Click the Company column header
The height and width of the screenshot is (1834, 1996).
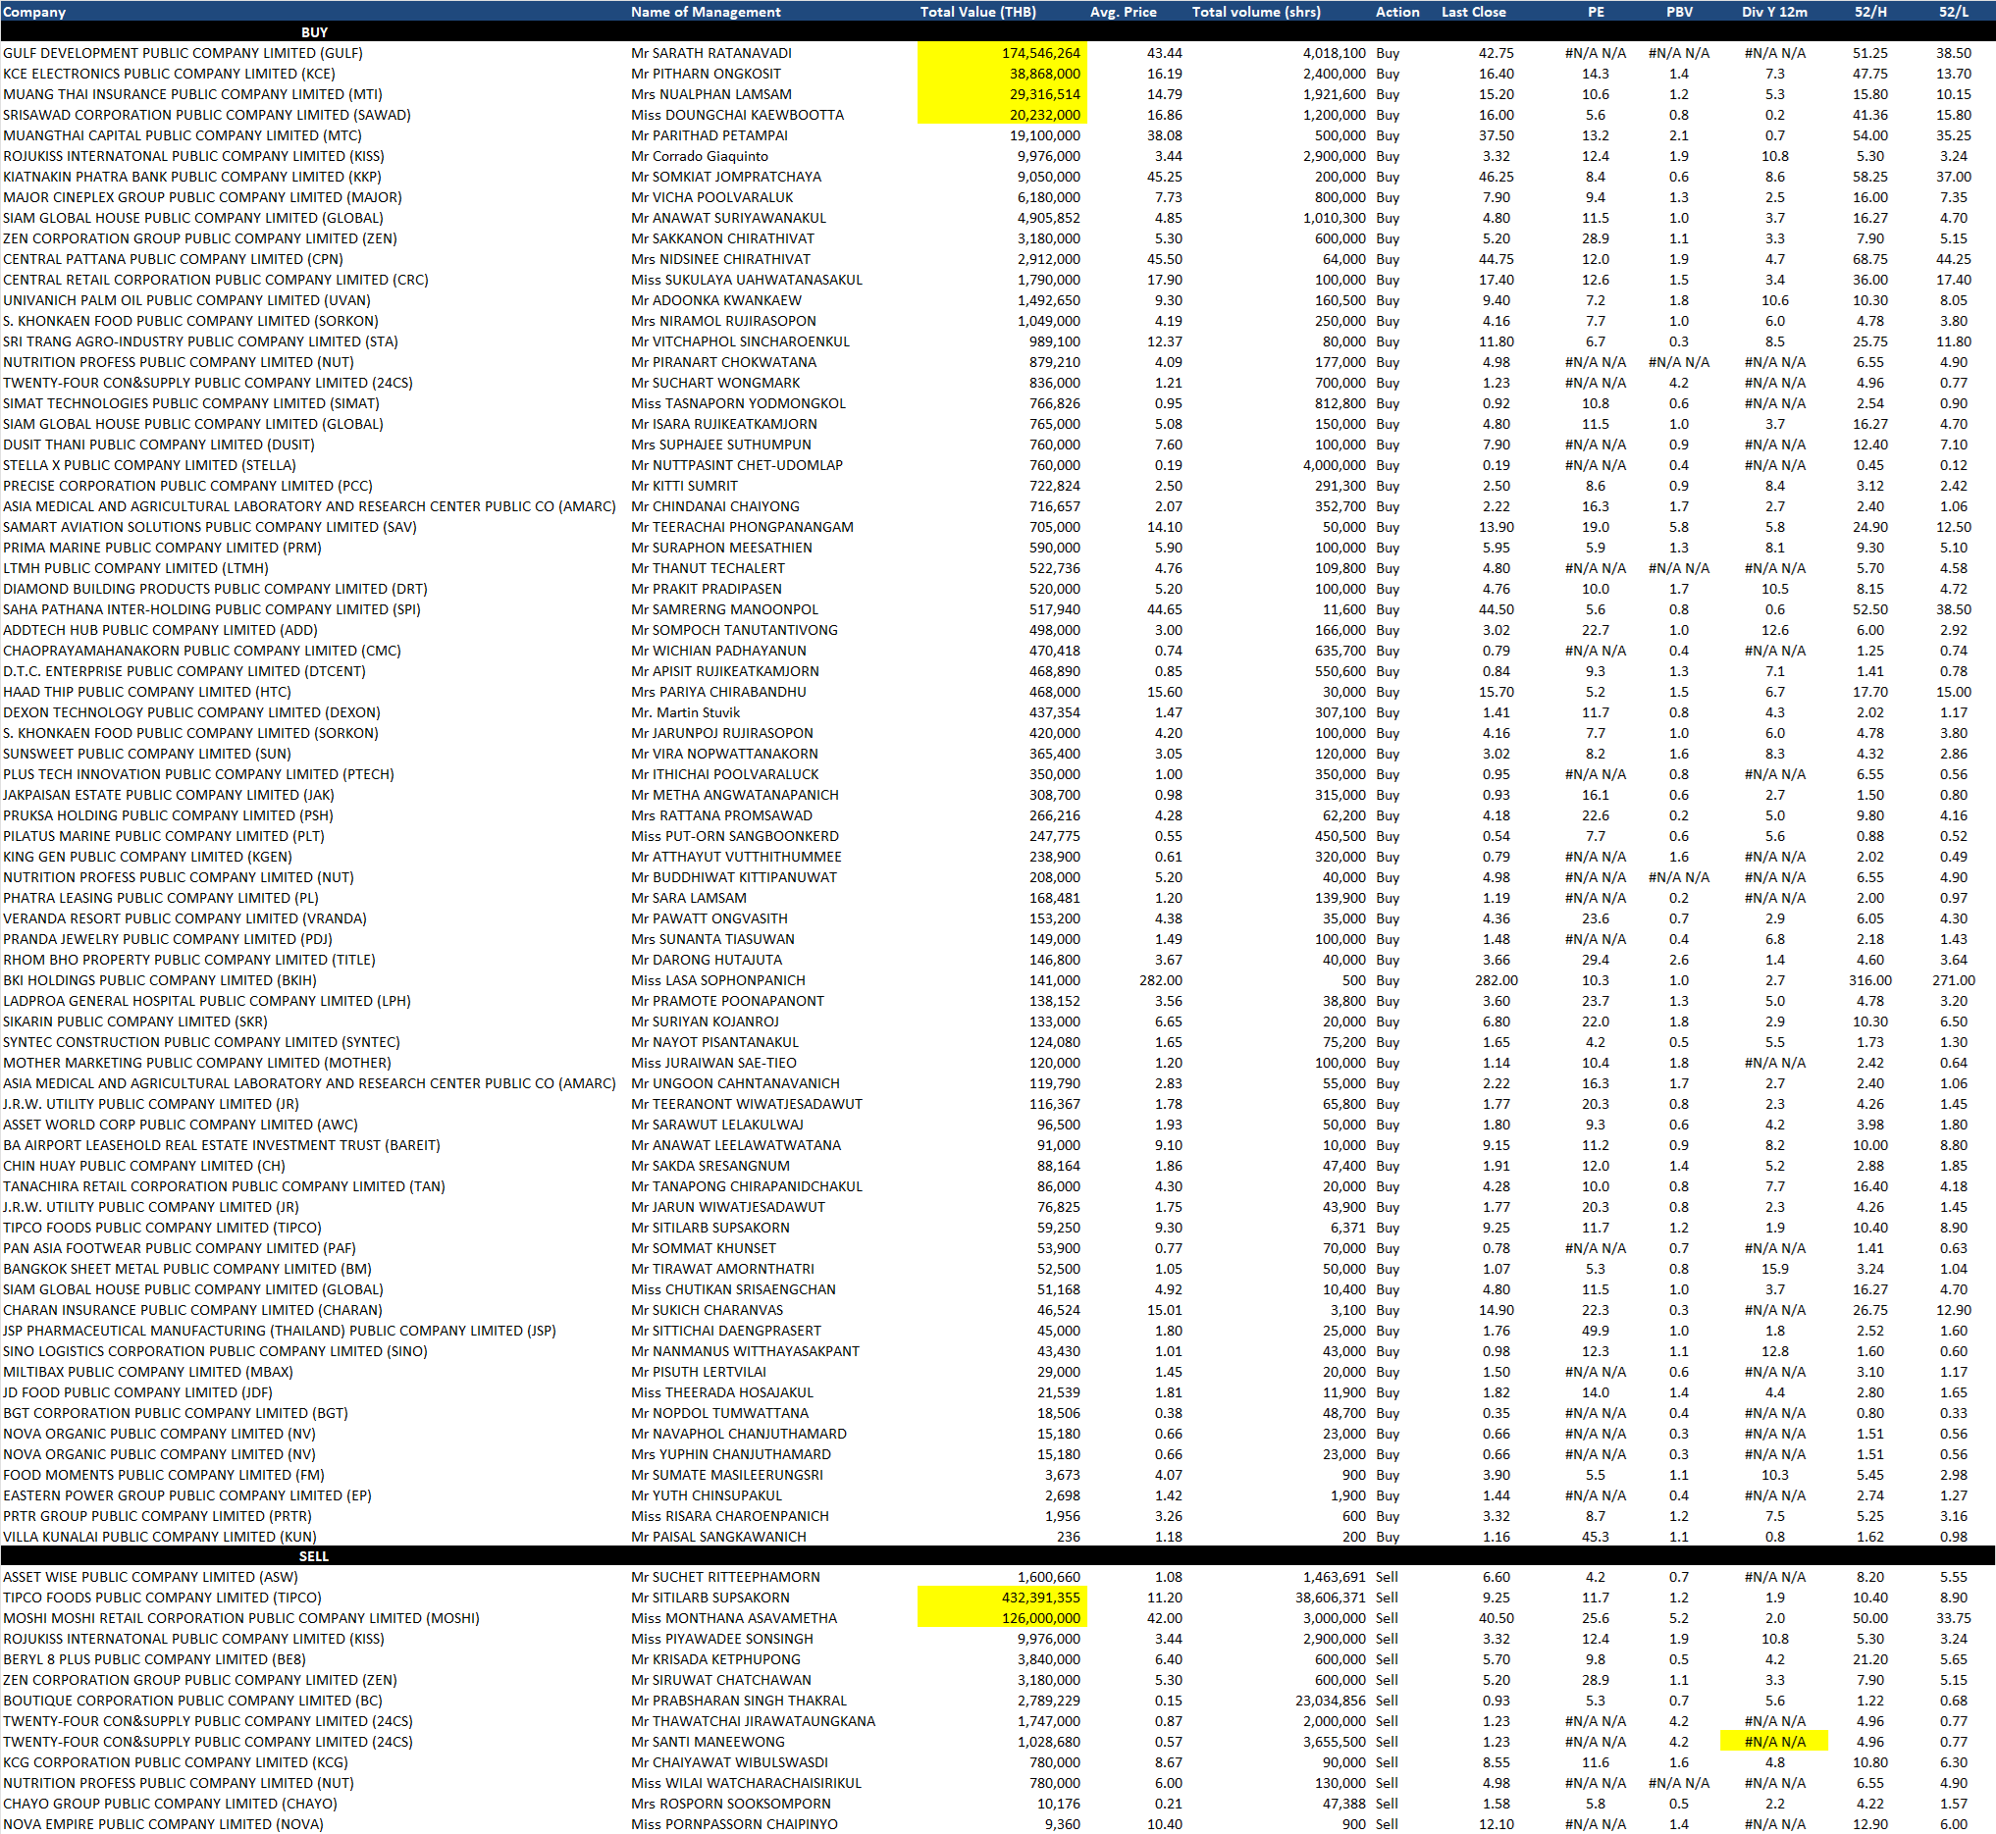(x=34, y=12)
